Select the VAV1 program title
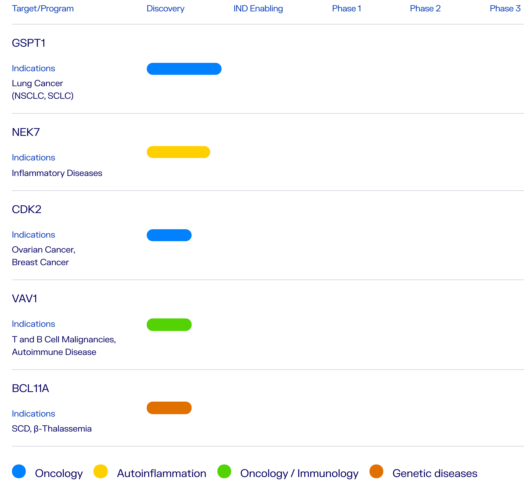 pos(25,299)
